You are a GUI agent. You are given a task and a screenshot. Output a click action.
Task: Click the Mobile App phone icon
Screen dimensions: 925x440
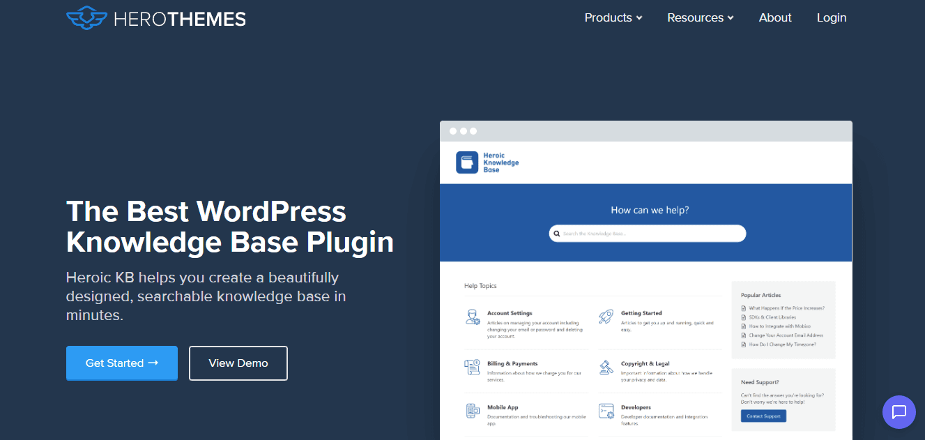coord(473,411)
